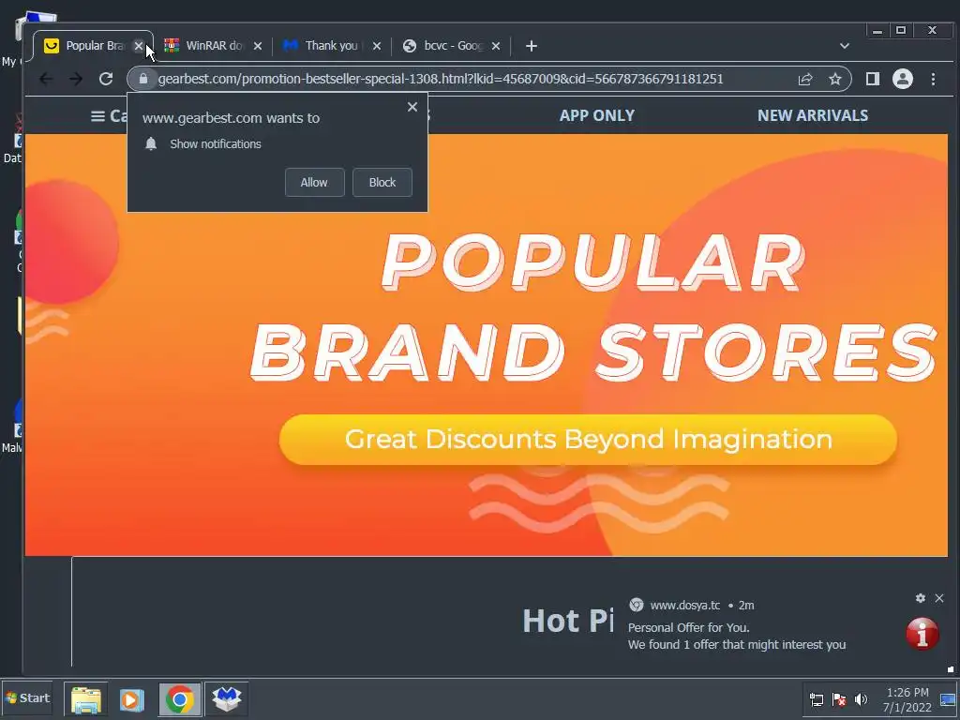The image size is (960, 720).
Task: Open Malwarebytes installer taskbar icon
Action: [227, 699]
